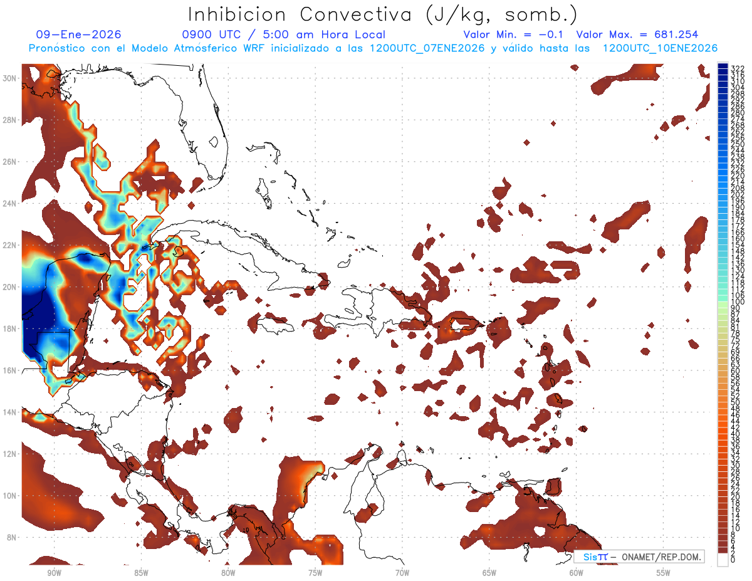Click the 20N latitude label
Screen dimensions: 752x581
tap(9, 287)
